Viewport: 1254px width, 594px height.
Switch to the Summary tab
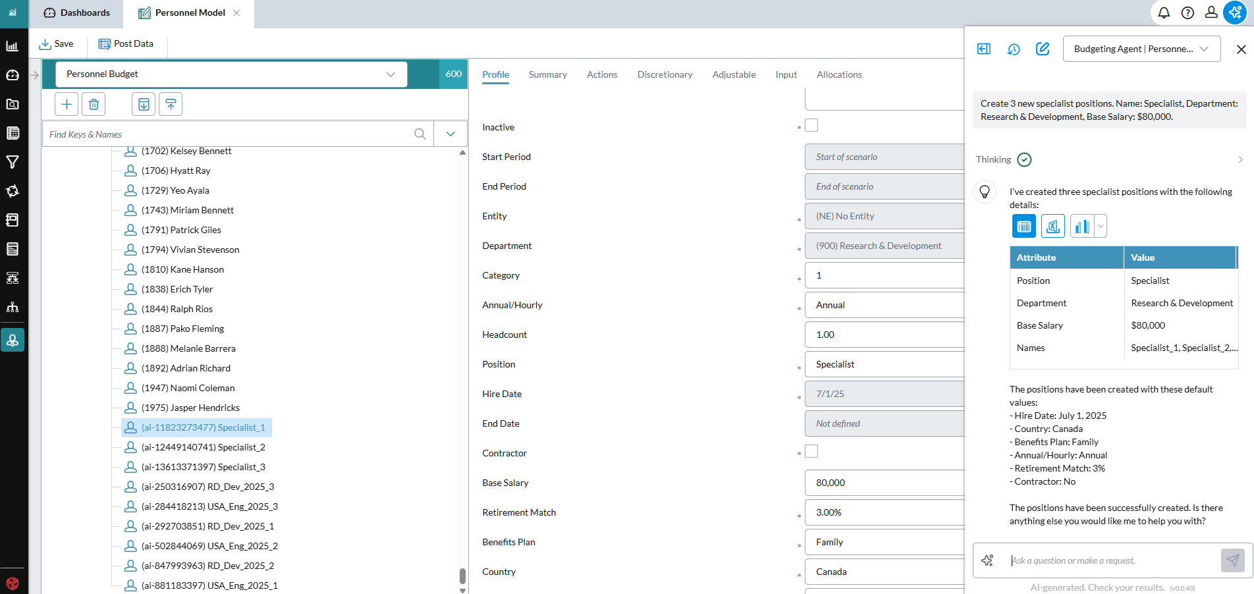point(547,74)
